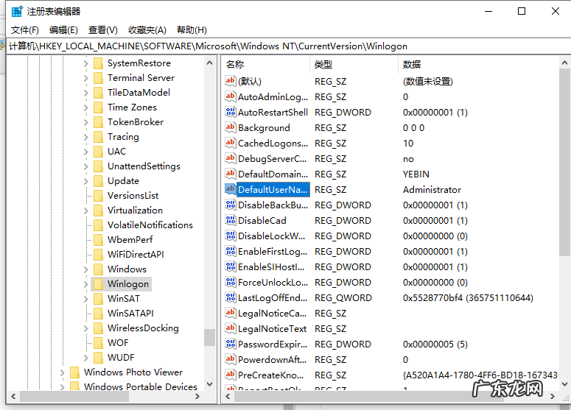Click the values pane horizontal scroll left arrow

228,397
